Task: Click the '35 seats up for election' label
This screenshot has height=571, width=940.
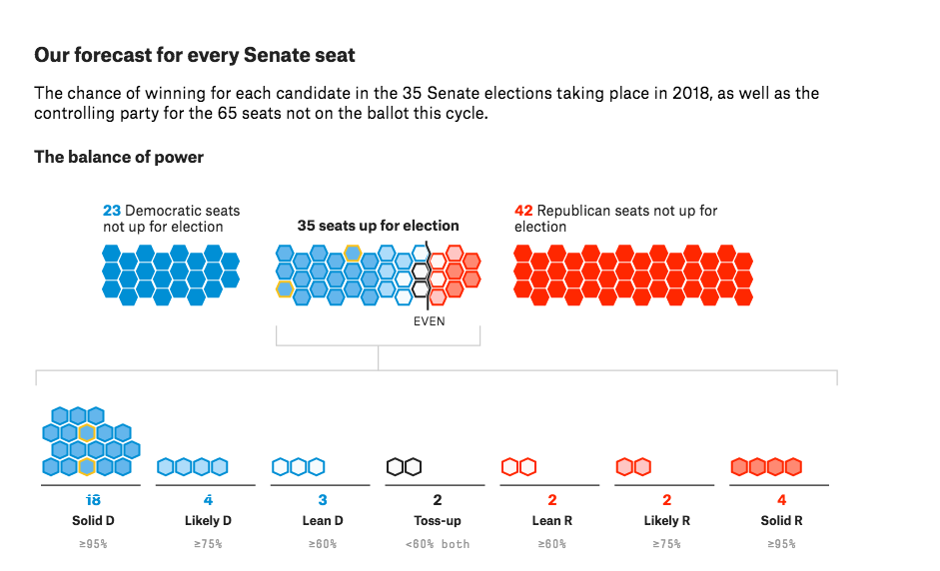Action: click(378, 226)
